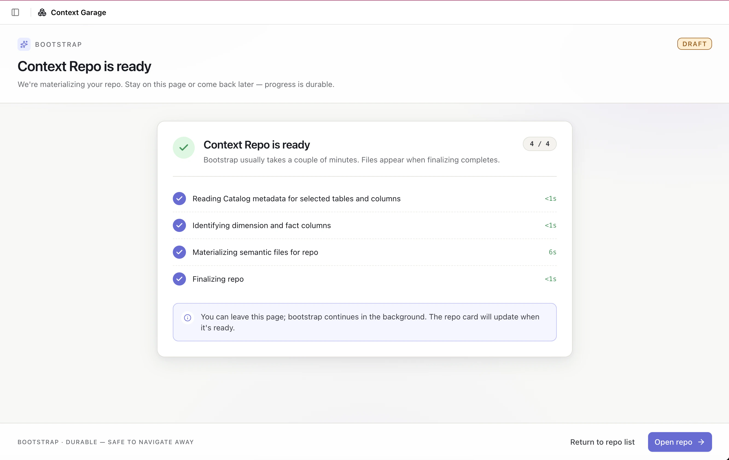The width and height of the screenshot is (729, 460).
Task: Click the BOOTSTRAP header label
Action: (59, 45)
